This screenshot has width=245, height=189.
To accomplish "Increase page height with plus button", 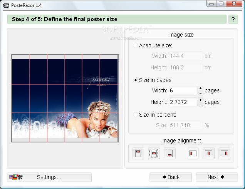I will click(200, 100).
